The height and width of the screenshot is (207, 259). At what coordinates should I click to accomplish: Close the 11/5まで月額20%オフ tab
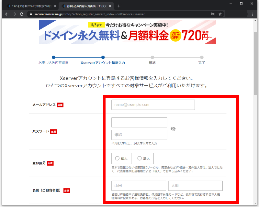[55, 6]
